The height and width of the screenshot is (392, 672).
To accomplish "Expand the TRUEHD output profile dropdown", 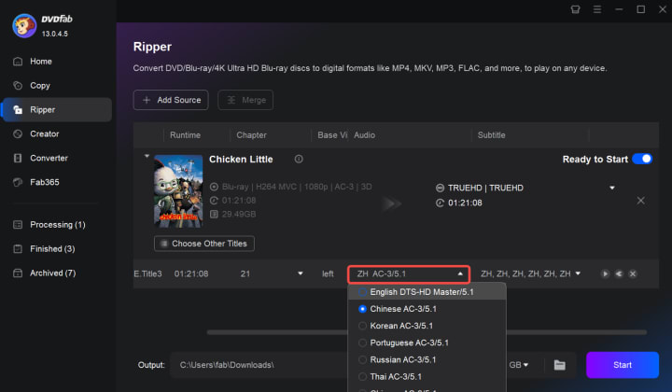I will click(612, 188).
